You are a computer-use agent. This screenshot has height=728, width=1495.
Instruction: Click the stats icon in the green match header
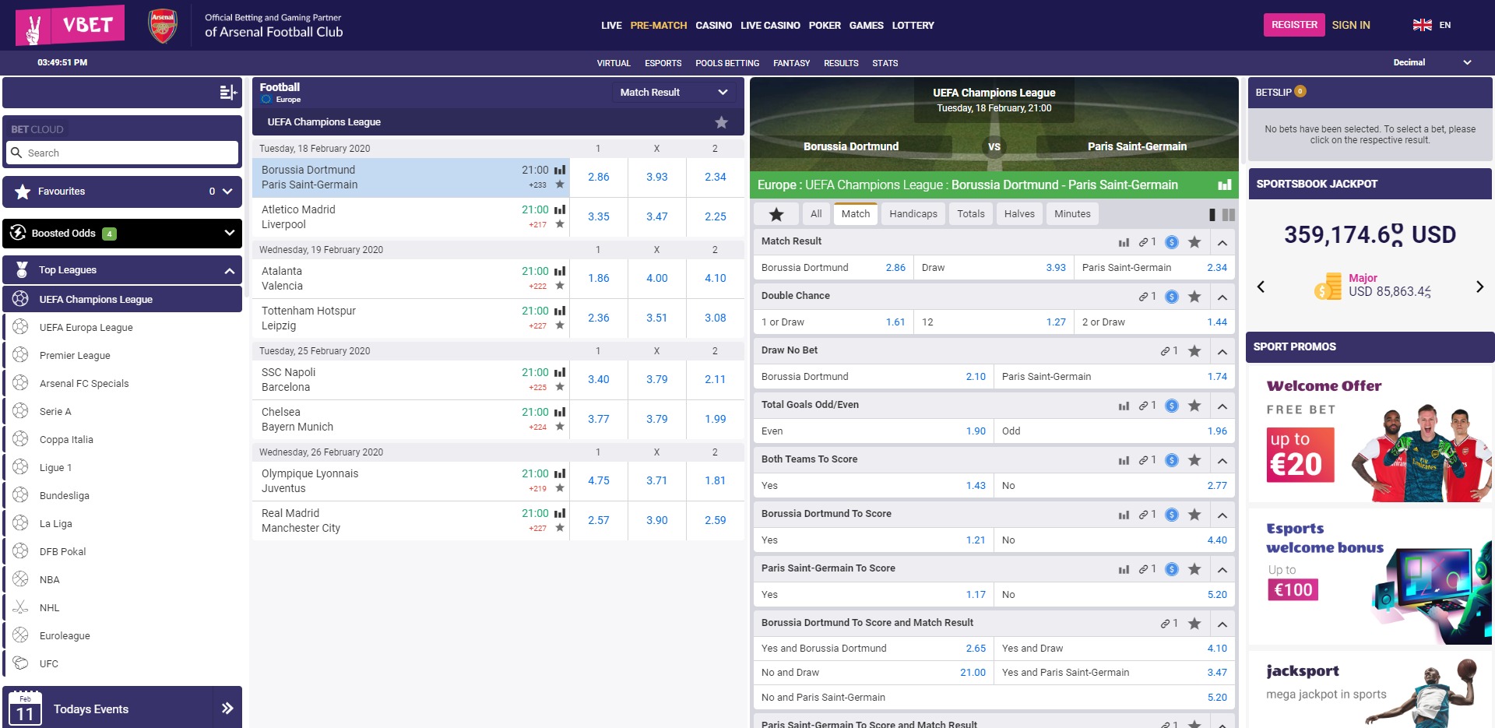click(1225, 185)
